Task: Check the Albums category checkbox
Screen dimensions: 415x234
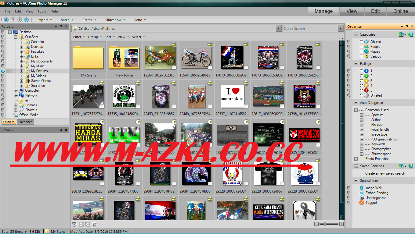Action: tap(362, 42)
